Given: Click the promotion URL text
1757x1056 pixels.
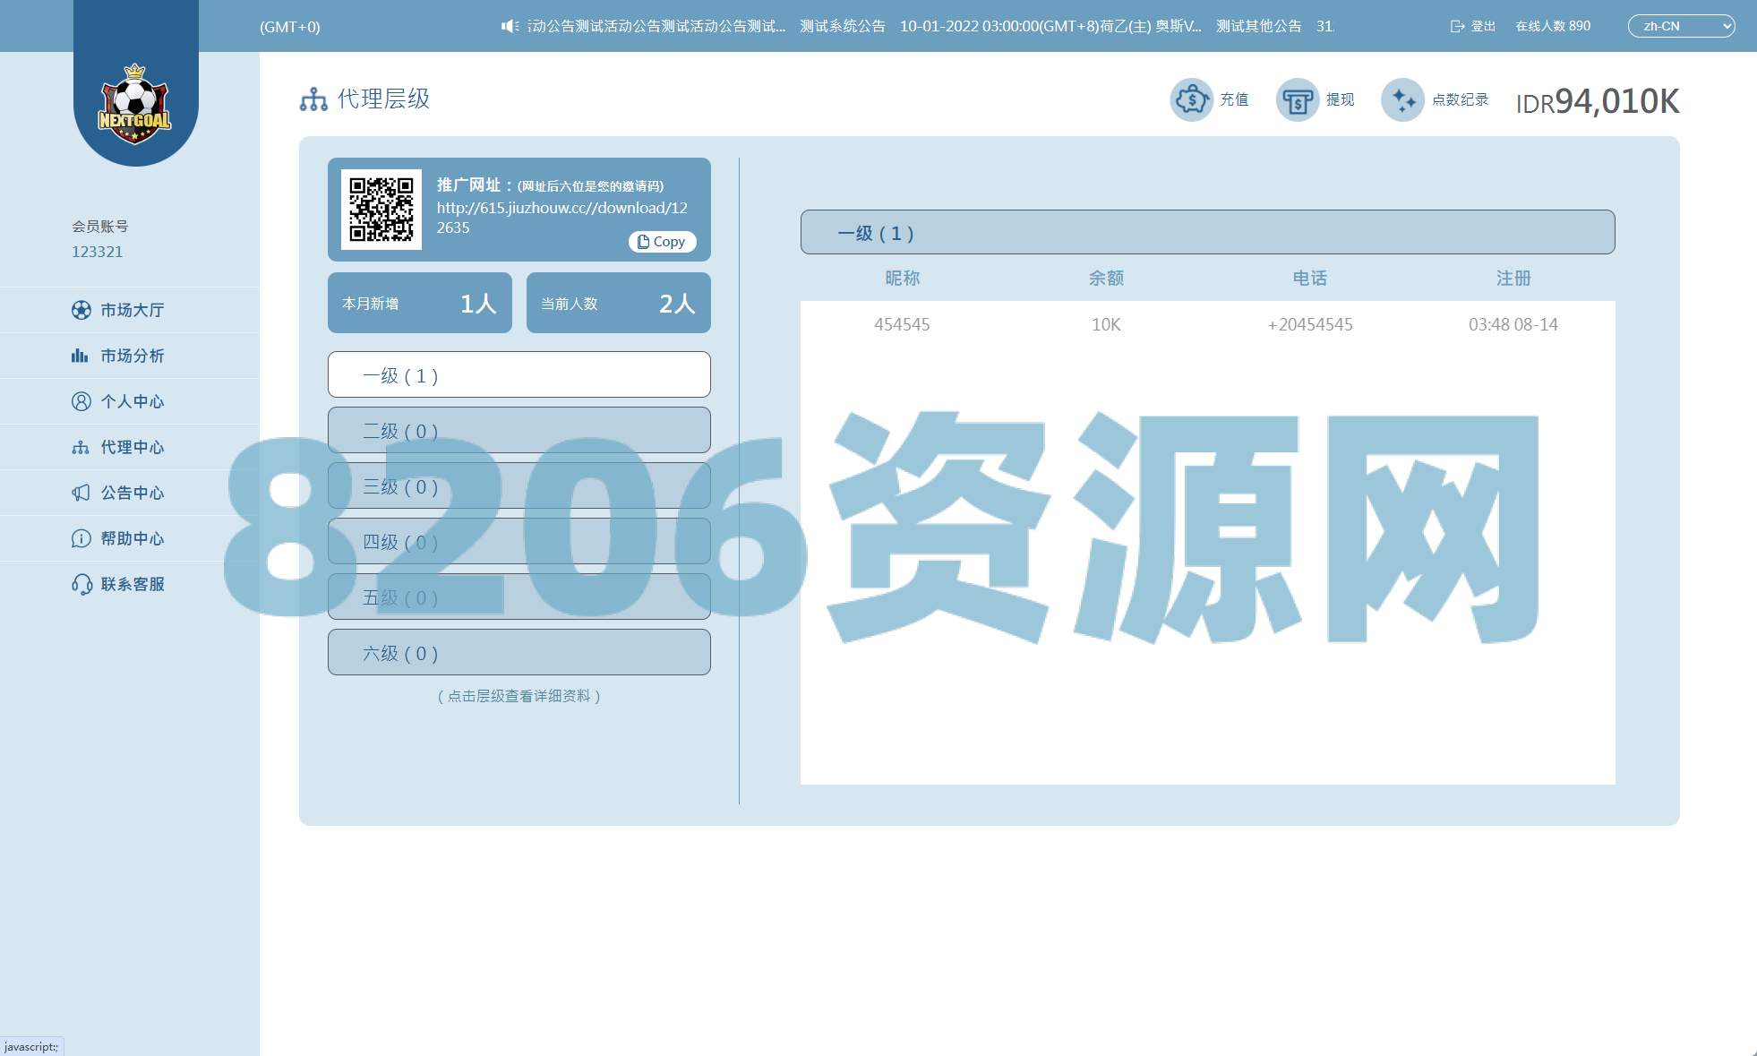Looking at the screenshot, I should 562,218.
